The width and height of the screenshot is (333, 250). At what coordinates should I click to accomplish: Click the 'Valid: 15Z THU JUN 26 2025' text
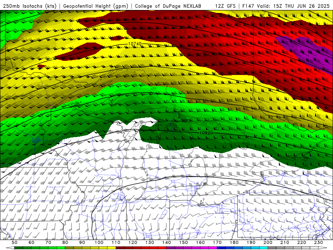tap(293, 6)
